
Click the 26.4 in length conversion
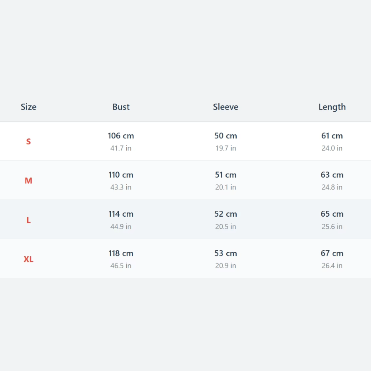(332, 266)
